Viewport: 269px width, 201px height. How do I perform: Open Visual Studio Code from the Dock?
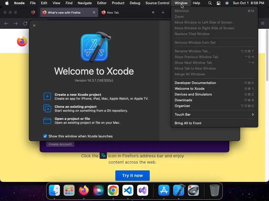coord(128,190)
